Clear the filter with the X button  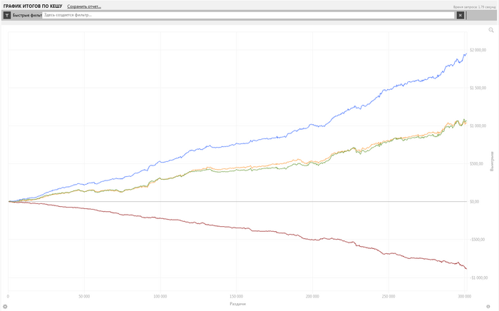[461, 15]
